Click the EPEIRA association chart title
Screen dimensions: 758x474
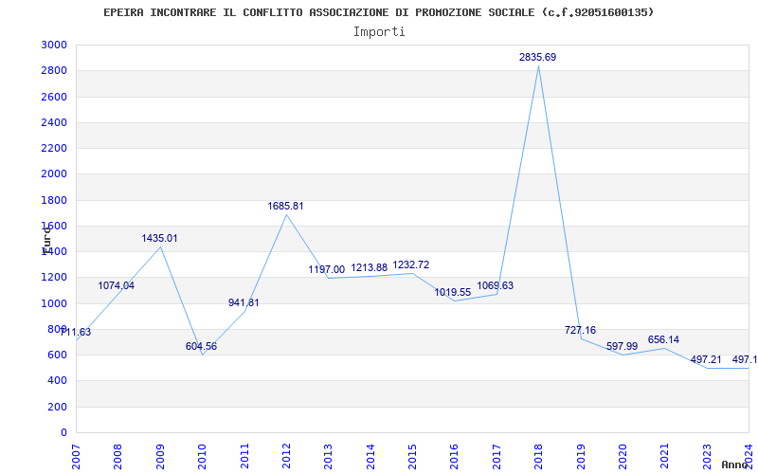coord(379,12)
